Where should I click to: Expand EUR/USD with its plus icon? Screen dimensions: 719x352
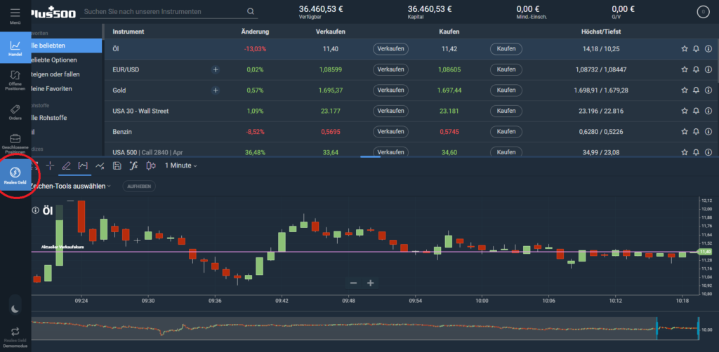click(216, 69)
